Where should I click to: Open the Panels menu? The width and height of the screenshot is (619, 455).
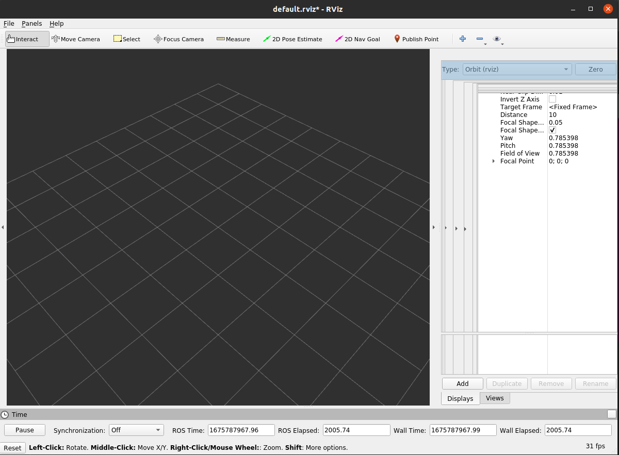31,24
